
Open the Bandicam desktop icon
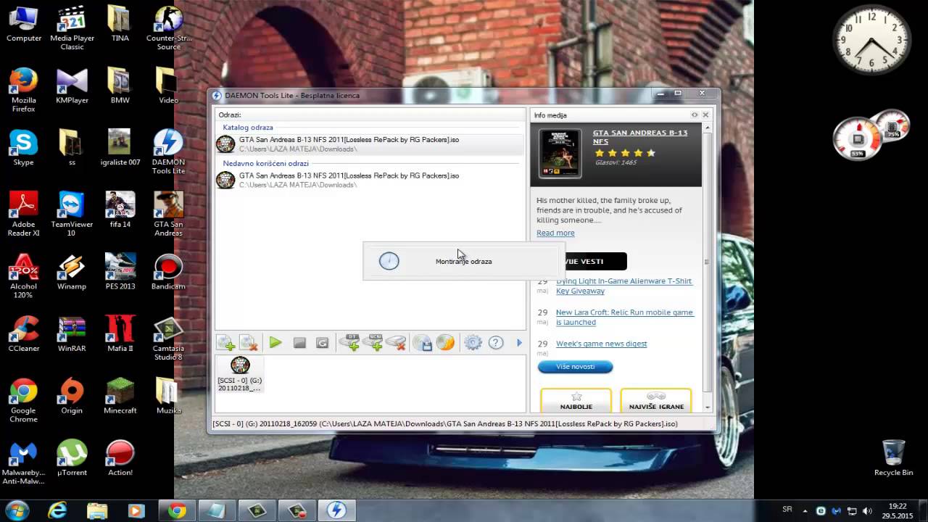[x=168, y=272]
